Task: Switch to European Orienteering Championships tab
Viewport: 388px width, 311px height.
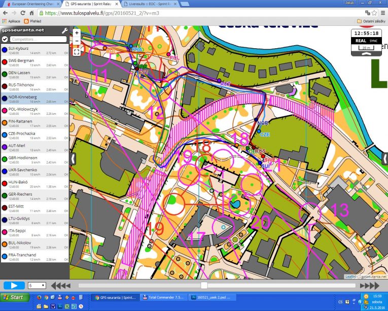Action: tap(32, 4)
